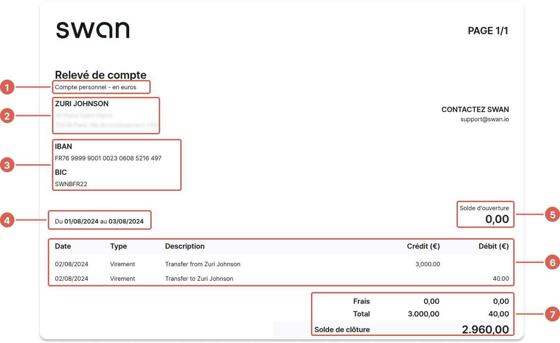Click the Date column header

(63, 246)
